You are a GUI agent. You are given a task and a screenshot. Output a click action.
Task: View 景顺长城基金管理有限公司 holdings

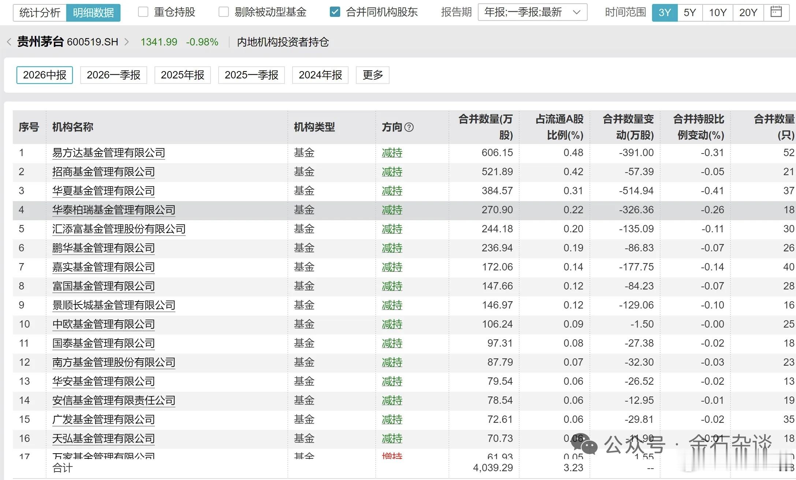(x=114, y=305)
